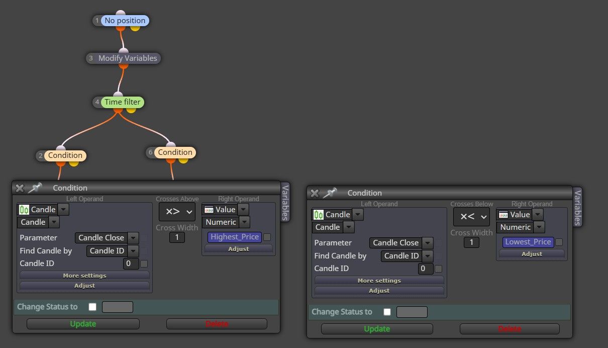Image resolution: width=608 pixels, height=348 pixels.
Task: Open second Candle dropdown in left panel
Action: tap(53, 222)
